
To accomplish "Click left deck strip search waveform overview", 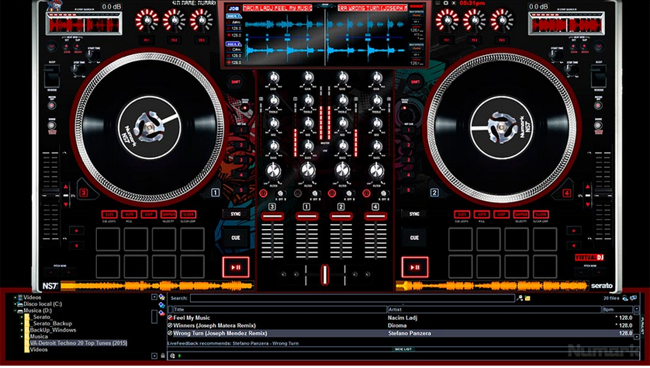I will click(84, 25).
